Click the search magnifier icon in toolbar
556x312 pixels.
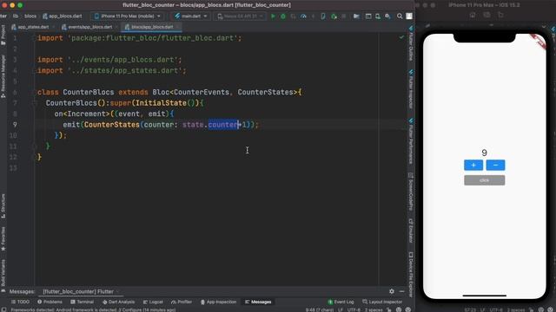pos(400,16)
